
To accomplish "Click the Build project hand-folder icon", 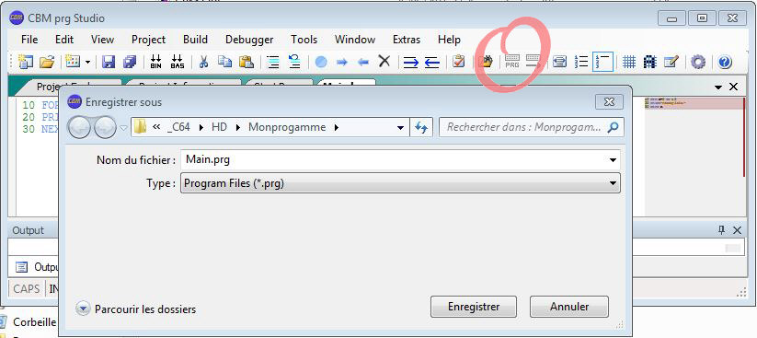I will [486, 62].
